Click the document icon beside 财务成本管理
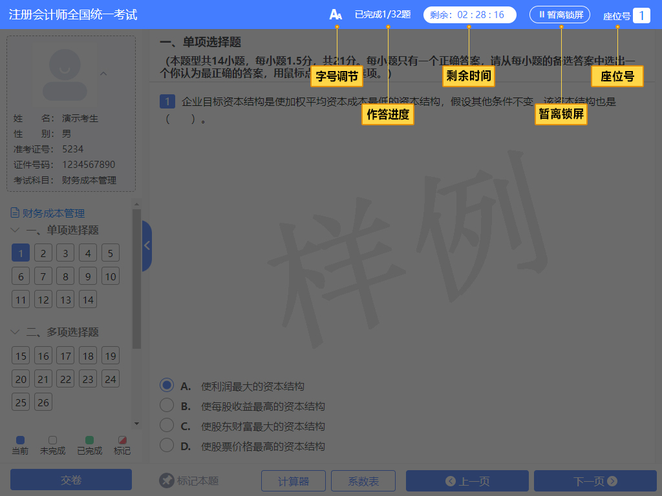This screenshot has height=496, width=662. 14,213
